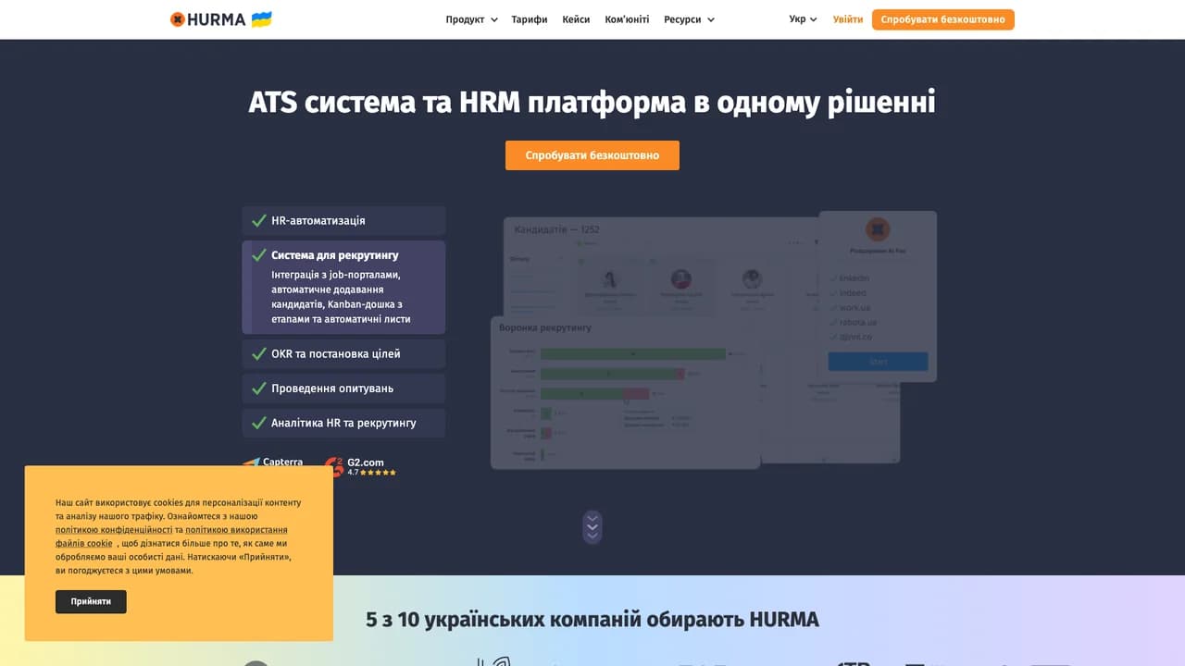This screenshot has width=1185, height=666.
Task: Click the blue Start button in preview
Action: [x=878, y=362]
